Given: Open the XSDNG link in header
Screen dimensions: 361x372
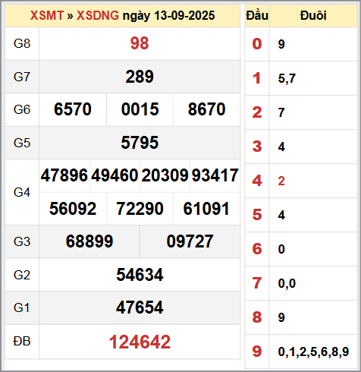Looking at the screenshot, I should pyautogui.click(x=98, y=16).
